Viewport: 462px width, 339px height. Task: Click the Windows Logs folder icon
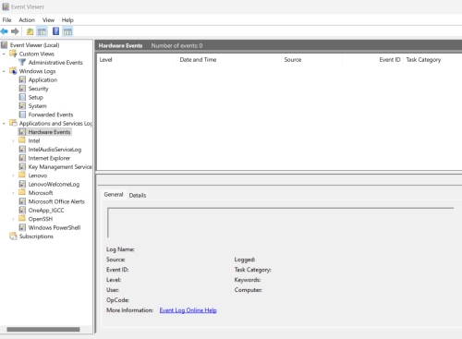pyautogui.click(x=13, y=71)
